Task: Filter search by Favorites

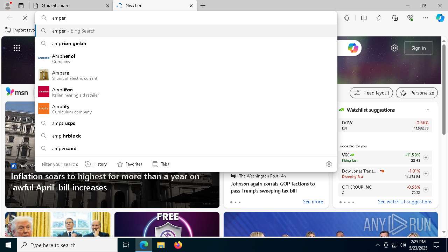Action: pos(129,164)
